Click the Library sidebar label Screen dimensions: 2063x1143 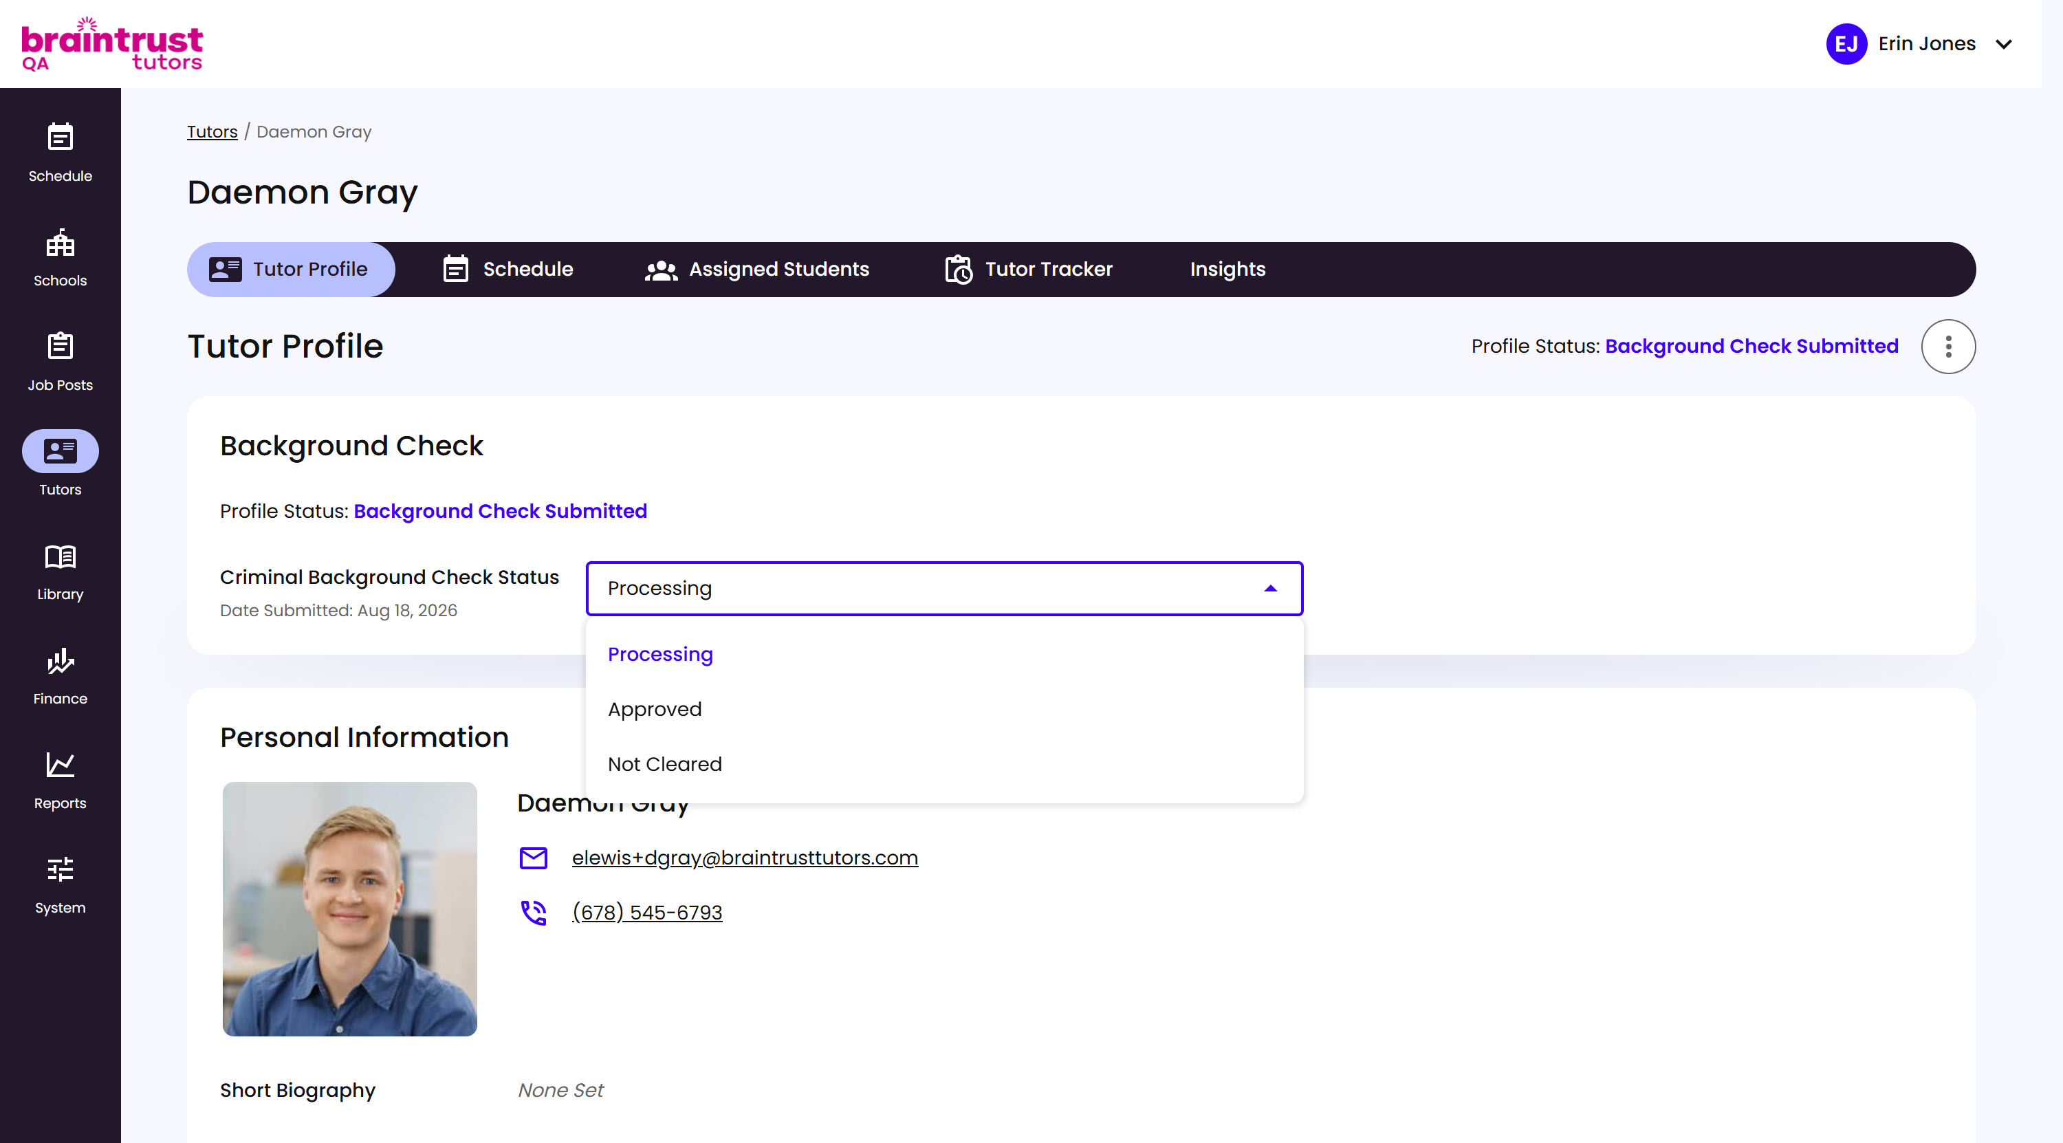coord(60,594)
